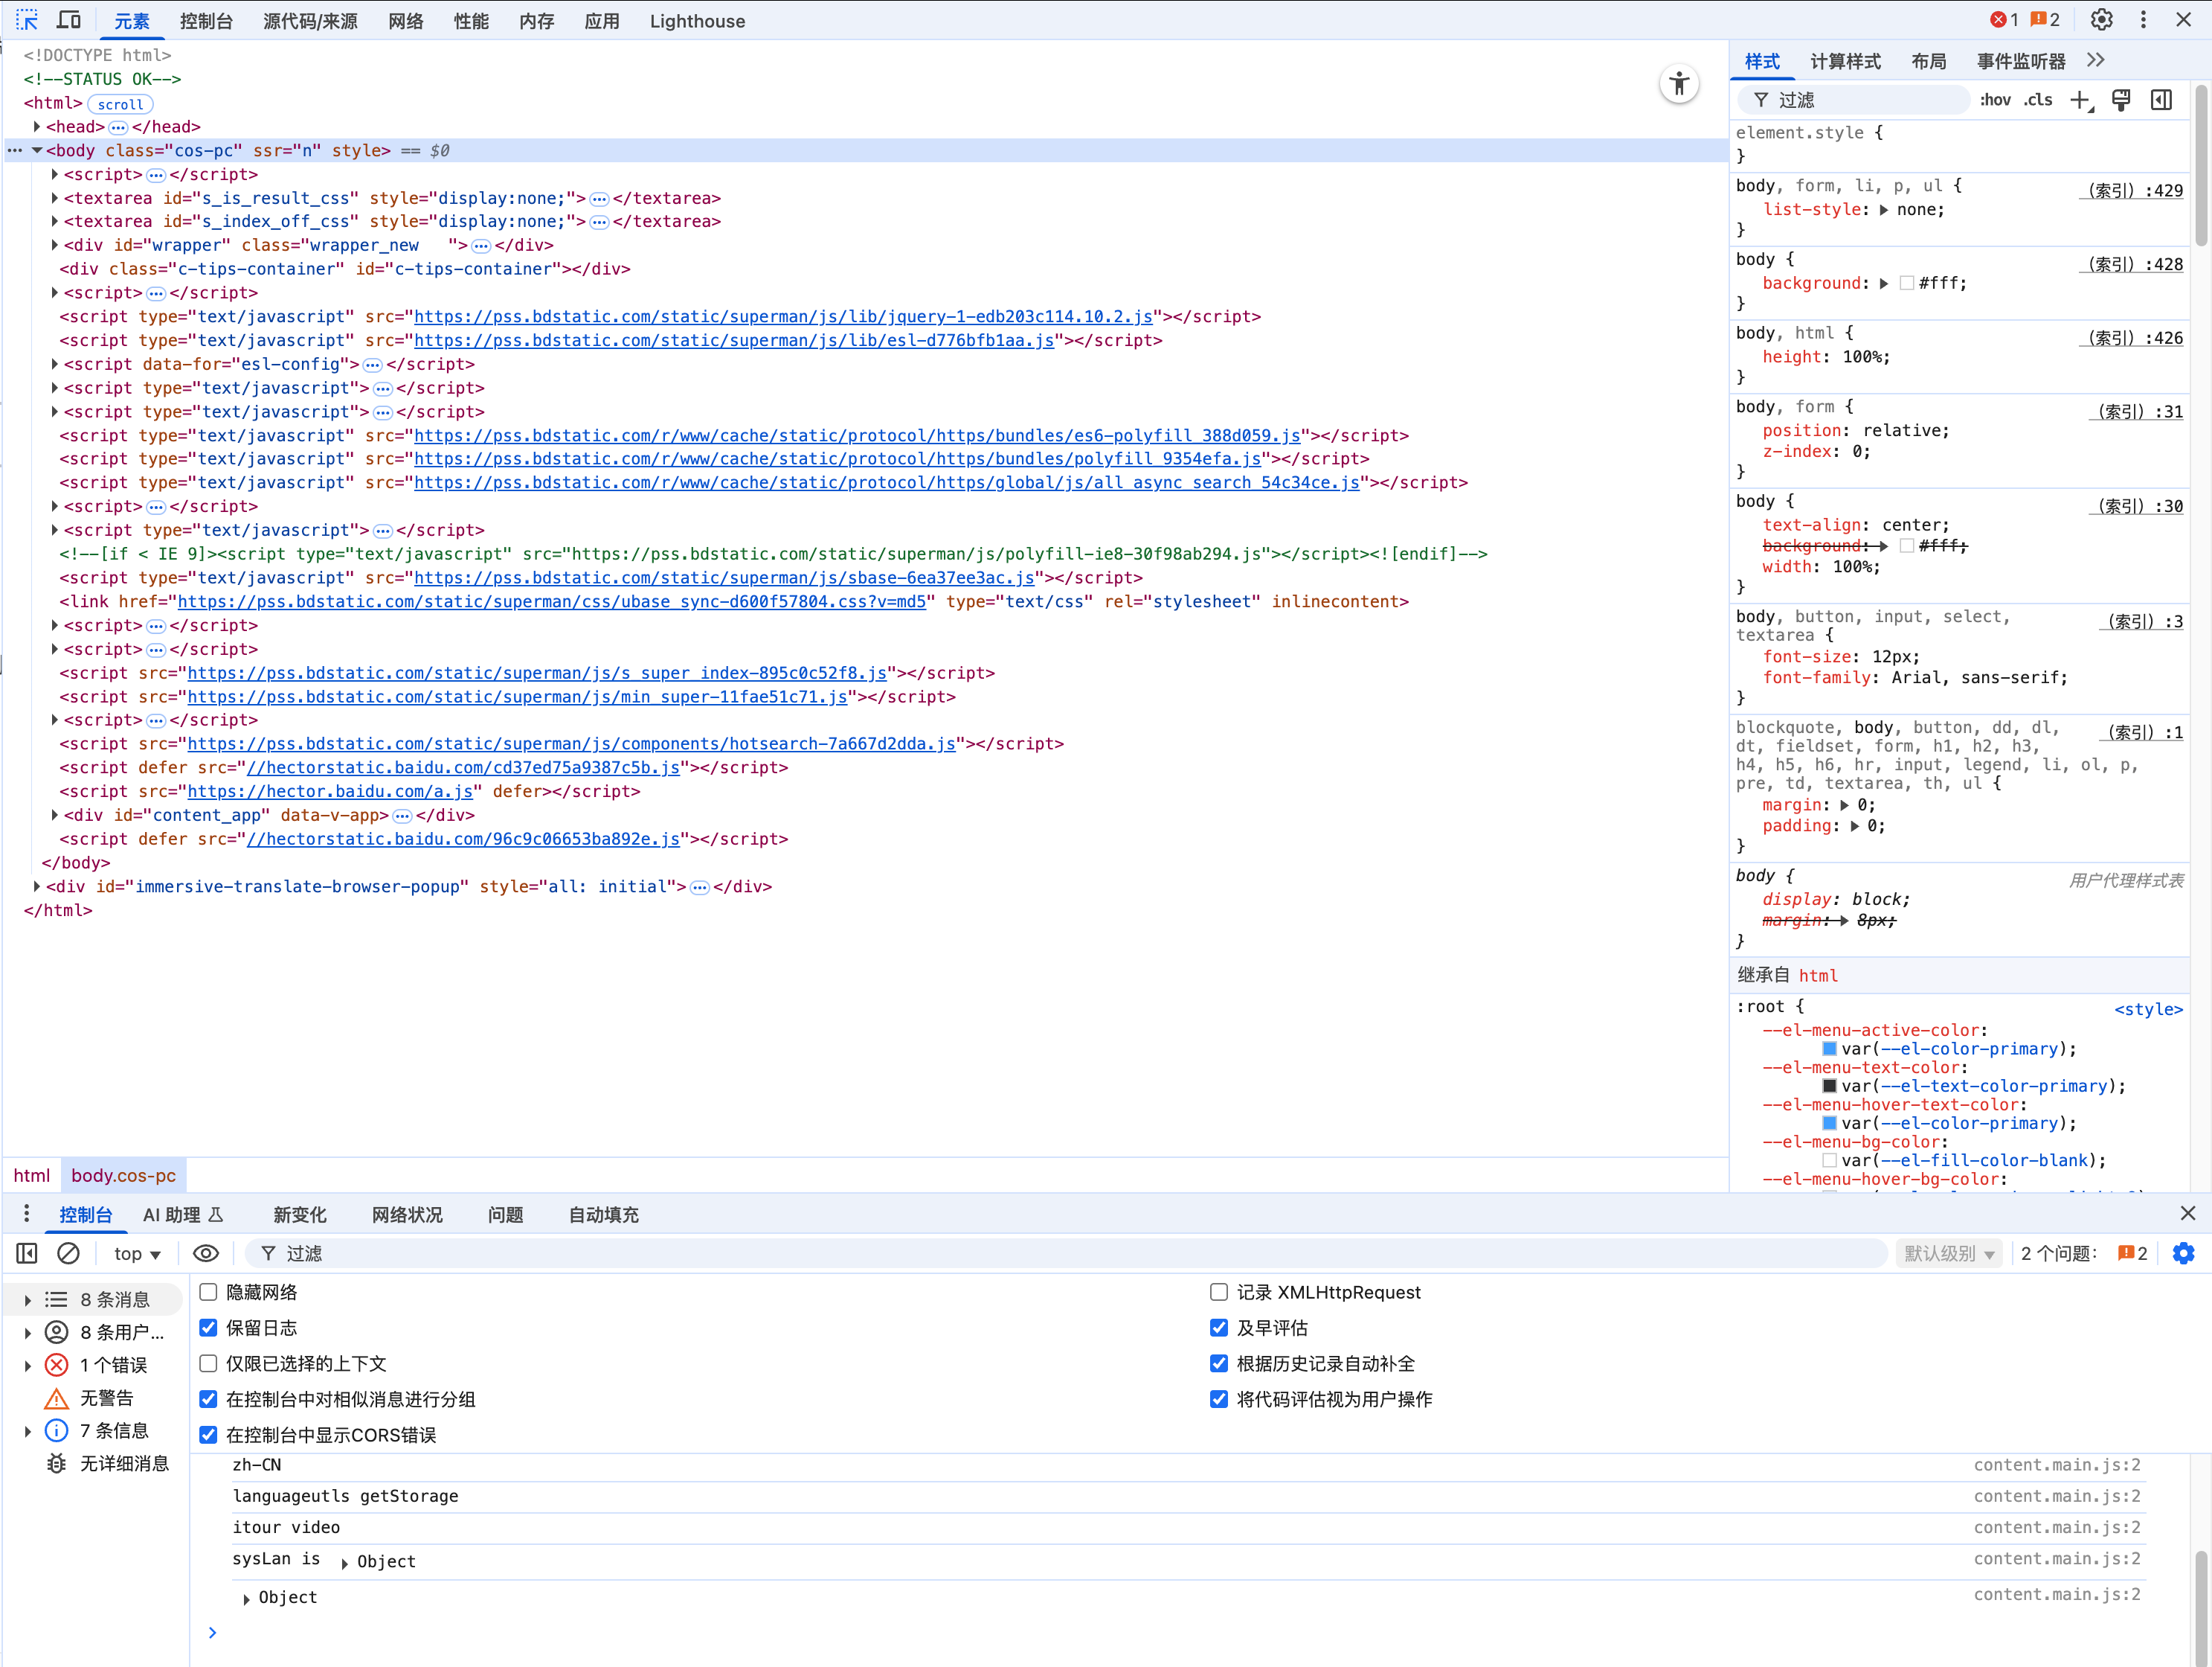
Task: Add new style rule plus icon
Action: click(2079, 100)
